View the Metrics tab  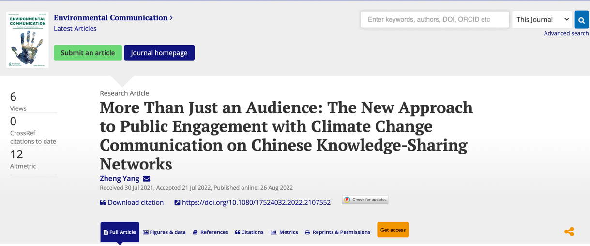tap(284, 232)
